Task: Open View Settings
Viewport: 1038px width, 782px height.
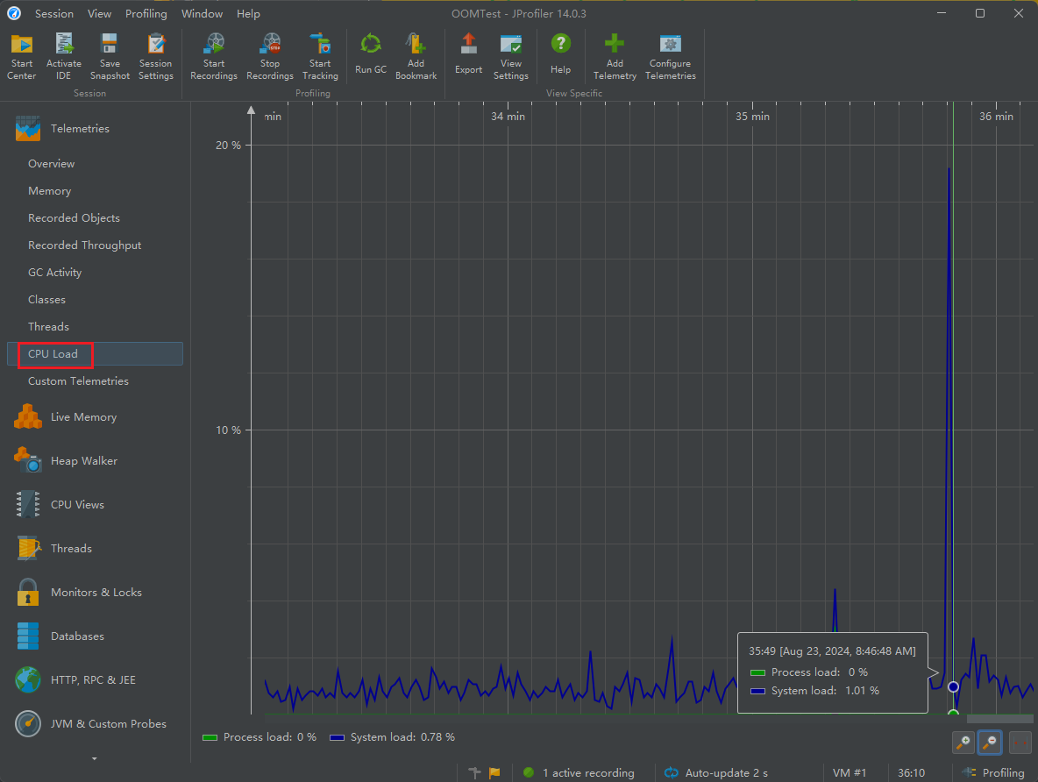Action: point(511,57)
